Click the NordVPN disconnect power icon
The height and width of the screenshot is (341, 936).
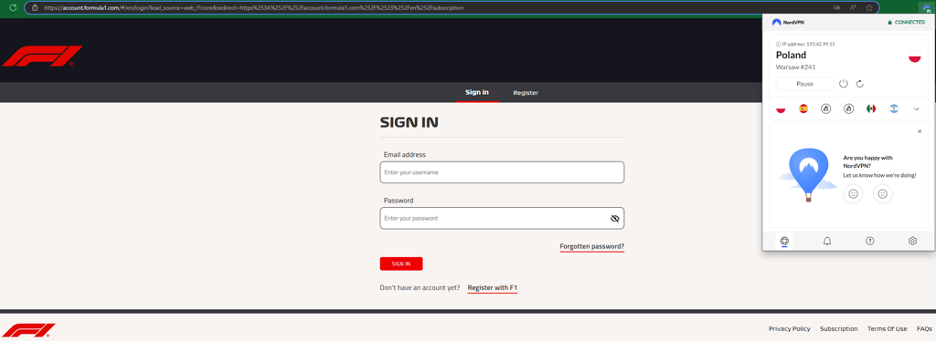tap(843, 83)
